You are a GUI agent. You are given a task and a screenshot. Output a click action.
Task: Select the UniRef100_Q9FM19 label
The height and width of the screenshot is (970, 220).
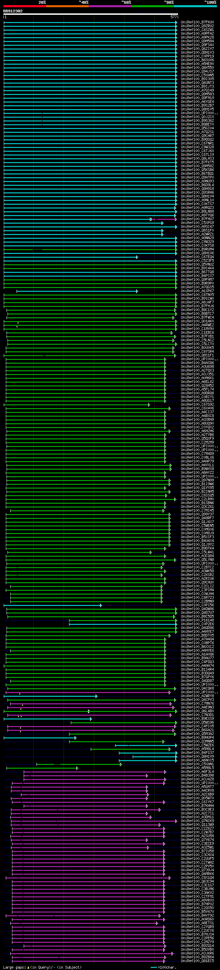(x=197, y=98)
